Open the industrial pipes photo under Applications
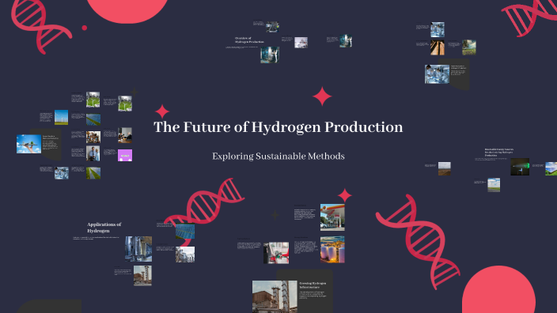The height and width of the screenshot is (313, 557). tap(138, 249)
